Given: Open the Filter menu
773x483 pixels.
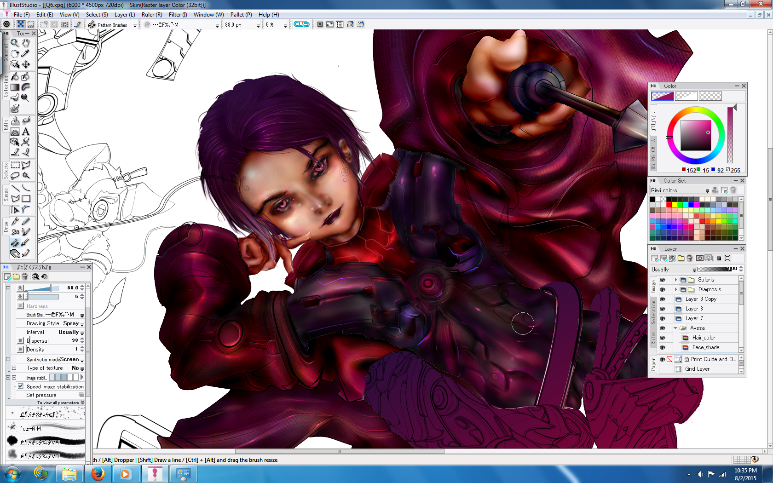Looking at the screenshot, I should [178, 15].
